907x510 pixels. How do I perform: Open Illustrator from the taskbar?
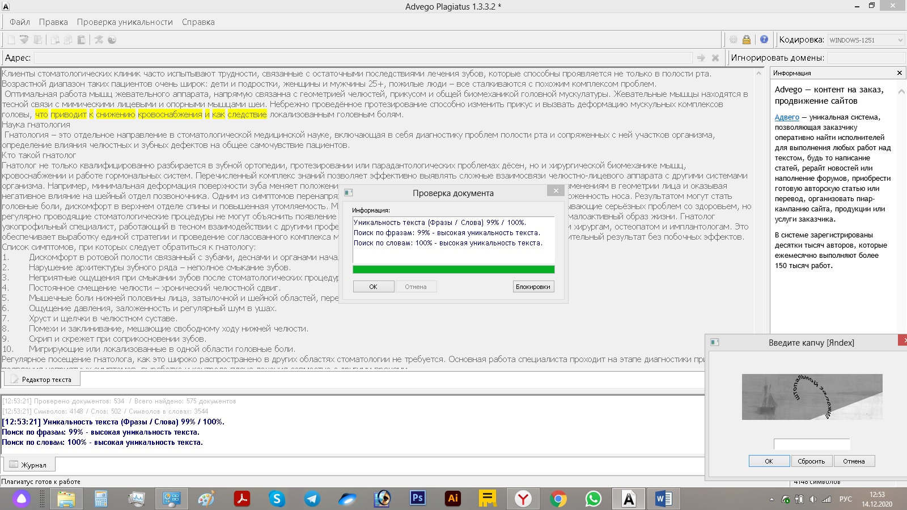pos(453,499)
